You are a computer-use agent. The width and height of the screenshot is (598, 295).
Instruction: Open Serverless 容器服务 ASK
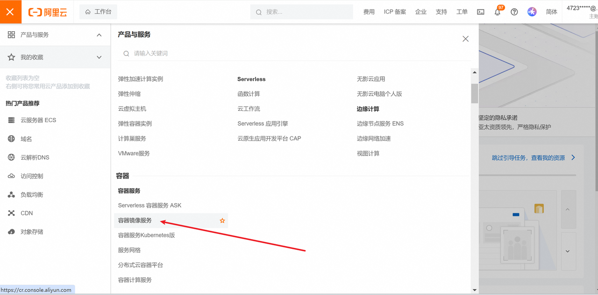coord(149,206)
